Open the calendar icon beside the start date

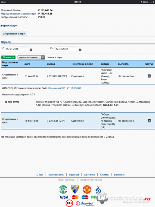[x=31, y=50]
